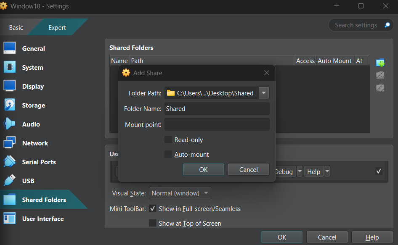
Task: Click the Help menu button in toolbar
Action: tap(314, 171)
